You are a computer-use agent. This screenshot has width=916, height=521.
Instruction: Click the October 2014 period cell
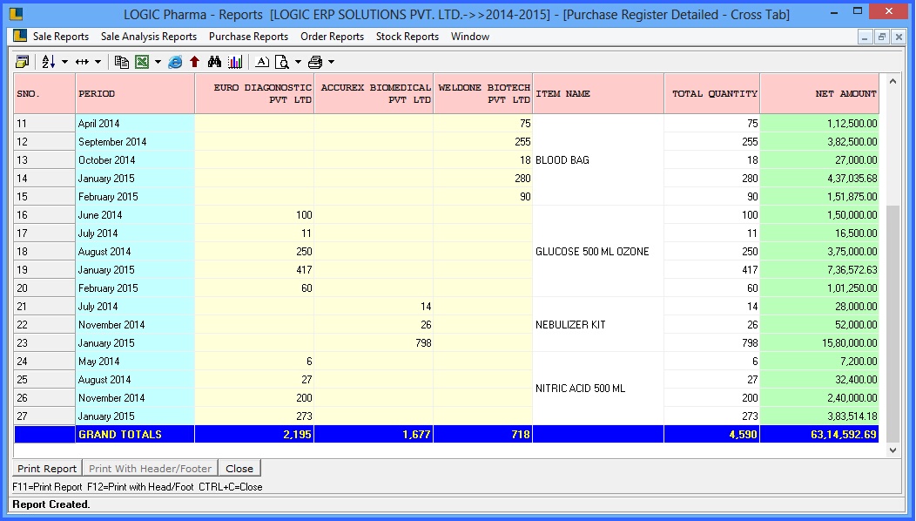[x=135, y=159]
